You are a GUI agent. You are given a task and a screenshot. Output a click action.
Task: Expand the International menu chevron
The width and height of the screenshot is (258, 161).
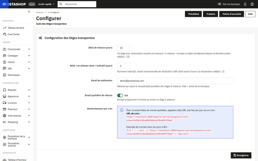(29, 116)
